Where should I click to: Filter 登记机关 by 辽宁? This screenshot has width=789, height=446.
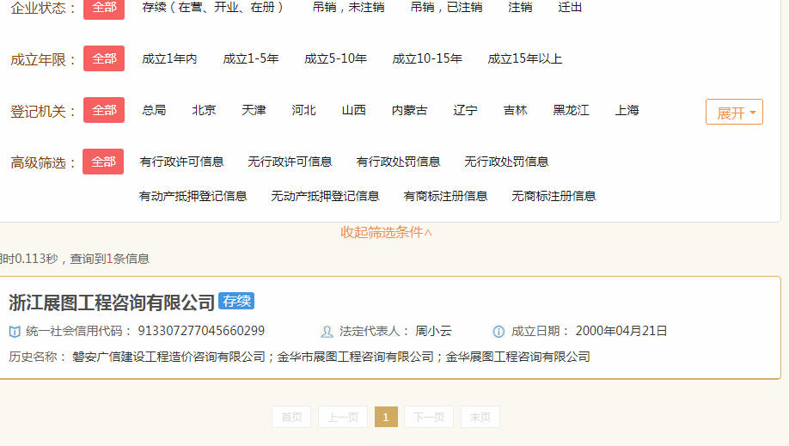[466, 110]
